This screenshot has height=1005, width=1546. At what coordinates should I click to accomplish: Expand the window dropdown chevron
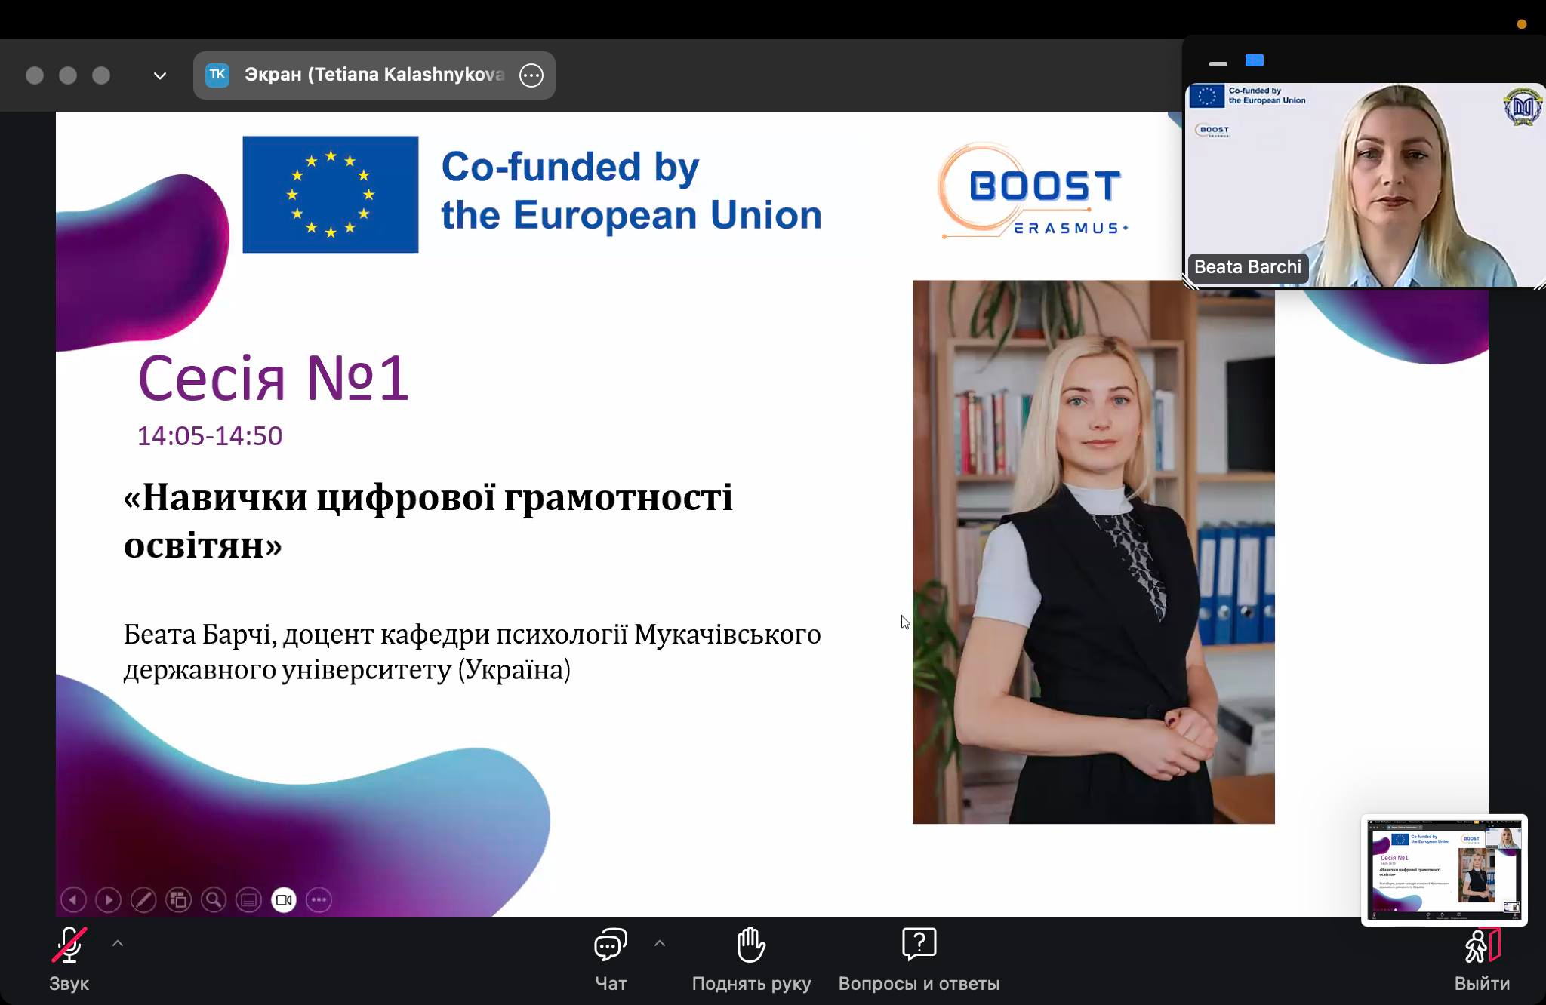(159, 75)
